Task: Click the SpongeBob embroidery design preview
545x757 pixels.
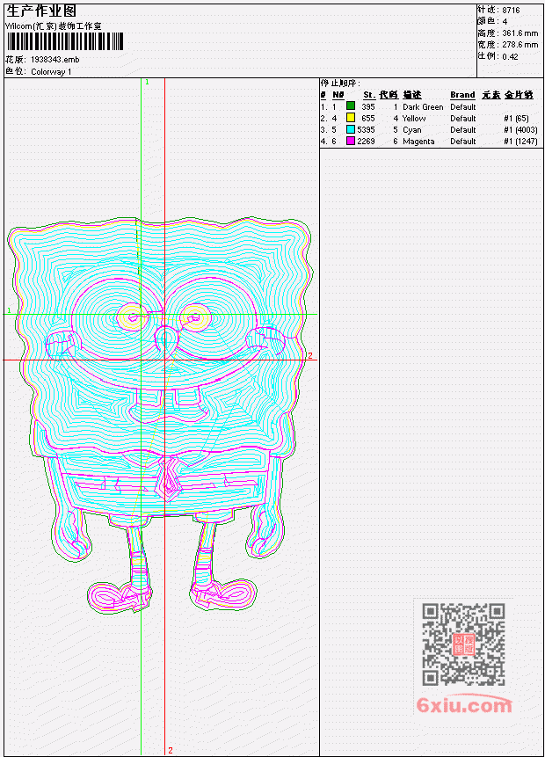Action: (159, 415)
